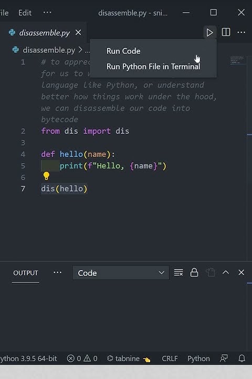Viewport: 252px width, 379px height.
Task: Close the disassemble.py tab
Action: 78,33
